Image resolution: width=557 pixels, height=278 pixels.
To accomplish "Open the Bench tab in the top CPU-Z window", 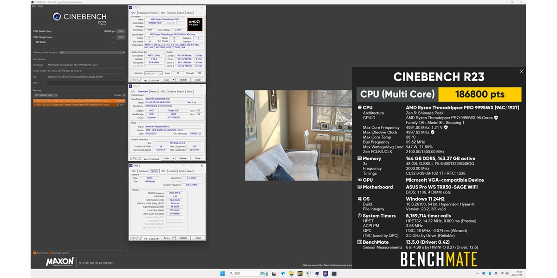I will tap(181, 13).
